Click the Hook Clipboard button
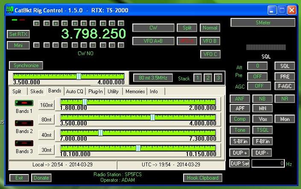Viewport: 301px width, 189px height. 203,178
